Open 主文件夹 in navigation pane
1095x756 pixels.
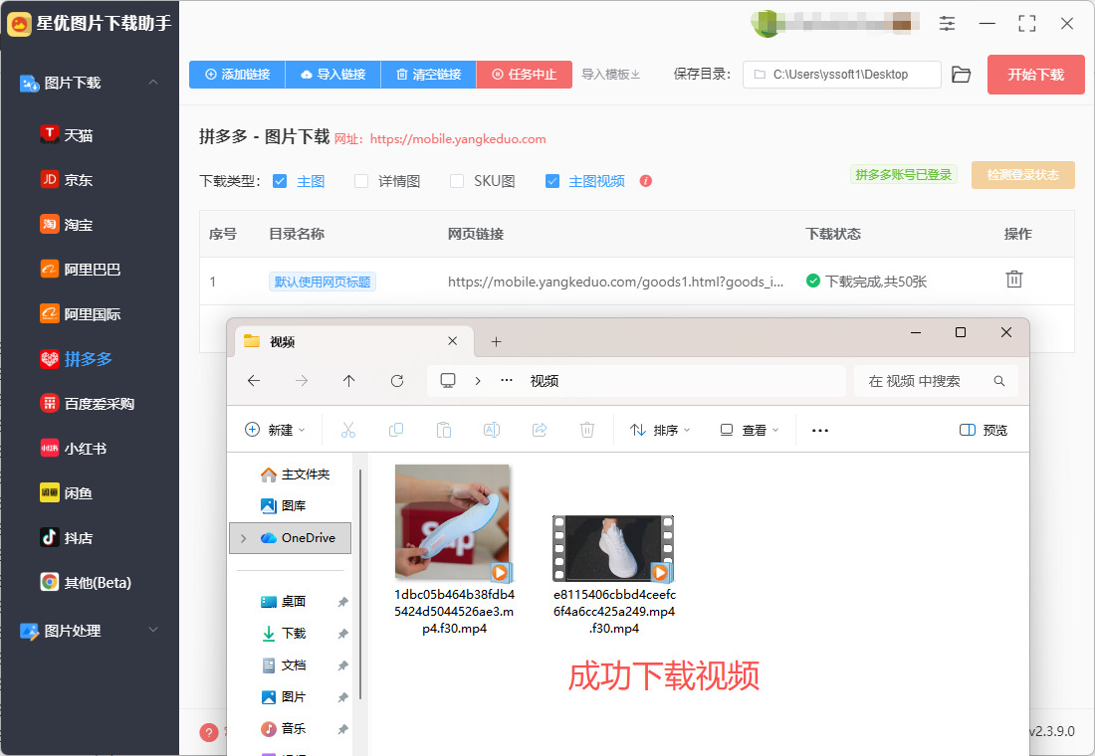click(295, 473)
